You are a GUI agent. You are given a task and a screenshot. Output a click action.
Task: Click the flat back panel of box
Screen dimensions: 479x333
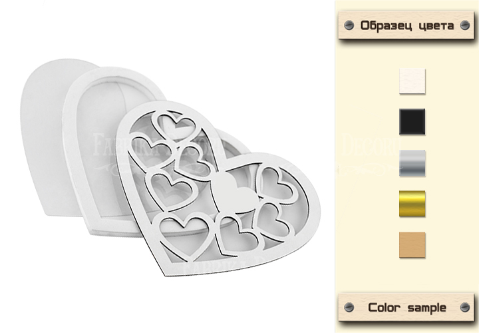point(41,138)
